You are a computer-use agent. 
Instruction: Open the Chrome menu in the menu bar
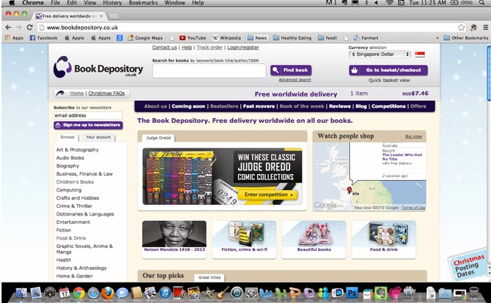click(33, 2)
